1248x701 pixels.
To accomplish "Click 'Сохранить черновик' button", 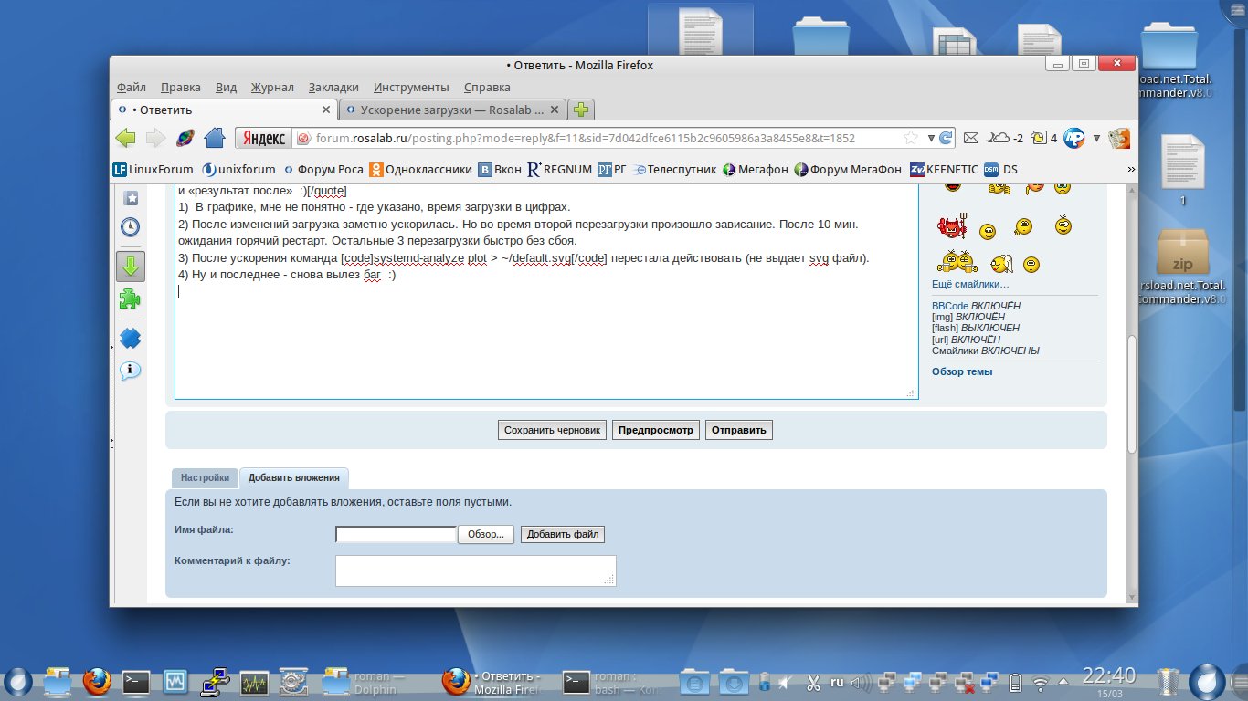I will pos(553,430).
